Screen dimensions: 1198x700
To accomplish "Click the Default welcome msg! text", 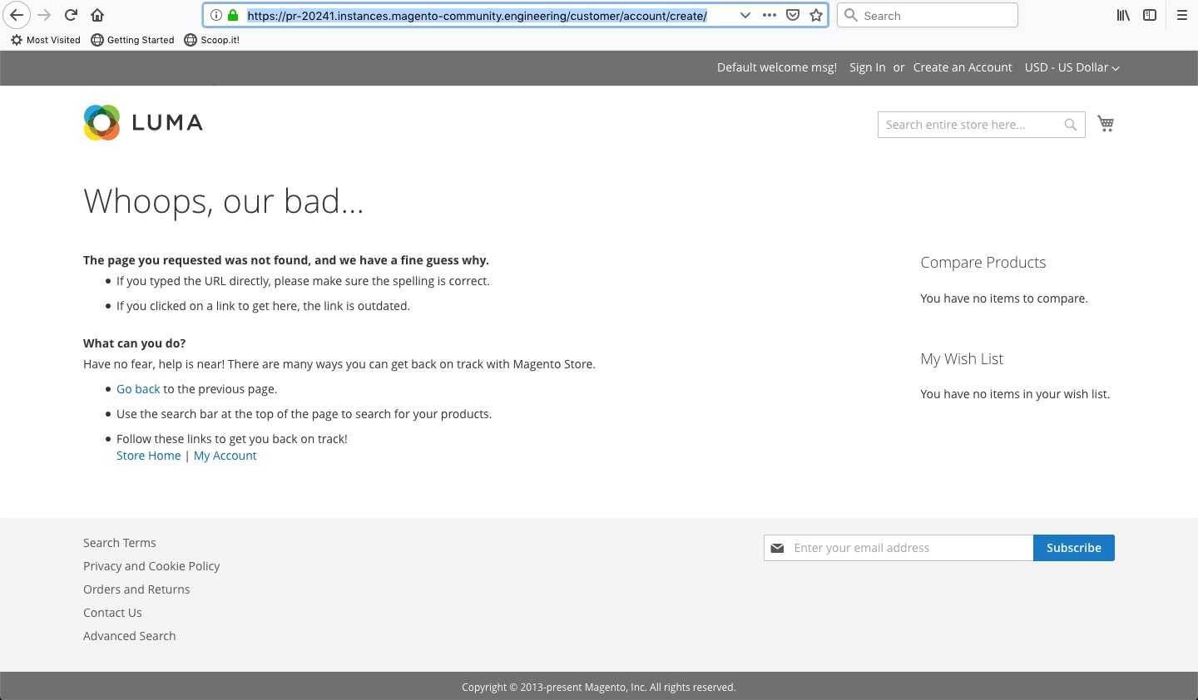I will point(777,67).
